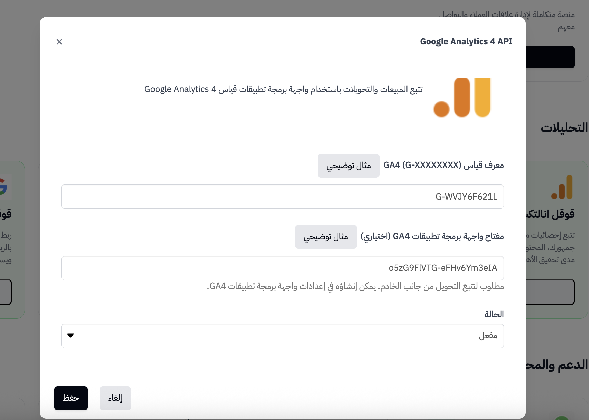Click the الحالة label
This screenshot has width=589, height=420.
(x=494, y=314)
